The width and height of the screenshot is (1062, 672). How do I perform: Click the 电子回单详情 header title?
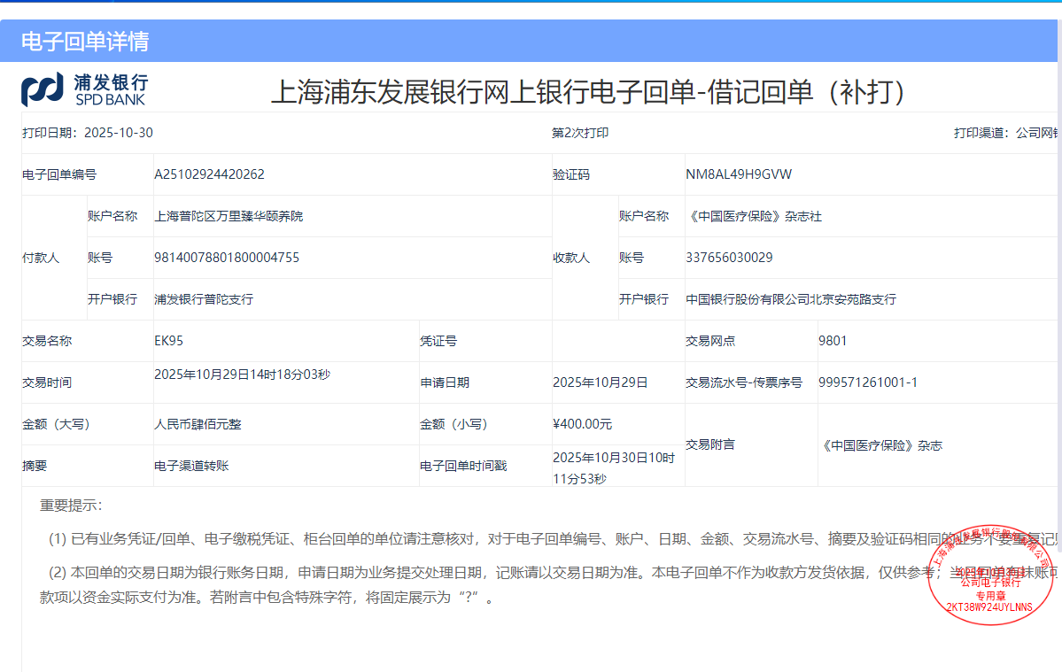85,42
